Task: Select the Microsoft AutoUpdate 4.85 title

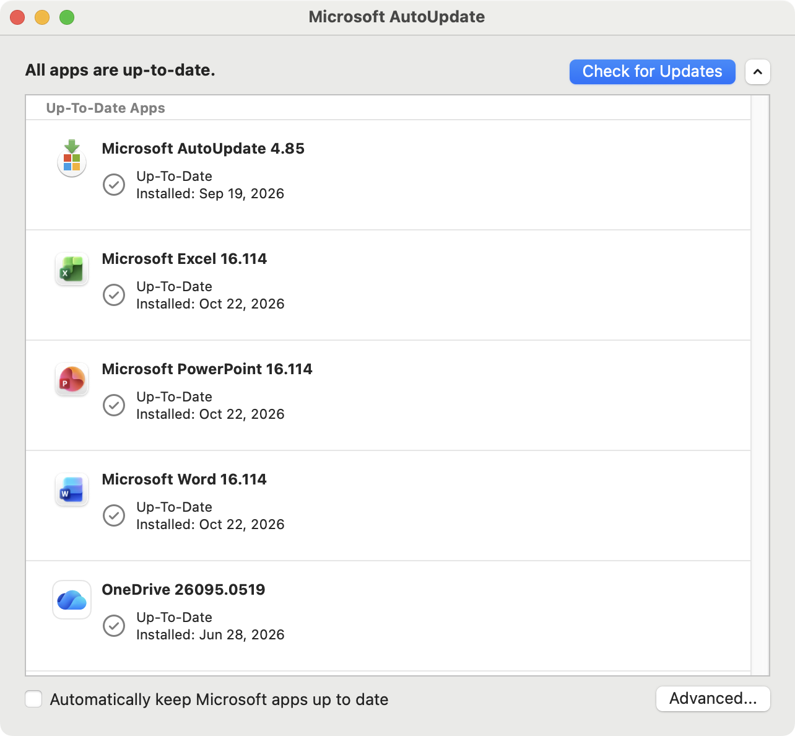Action: point(203,149)
